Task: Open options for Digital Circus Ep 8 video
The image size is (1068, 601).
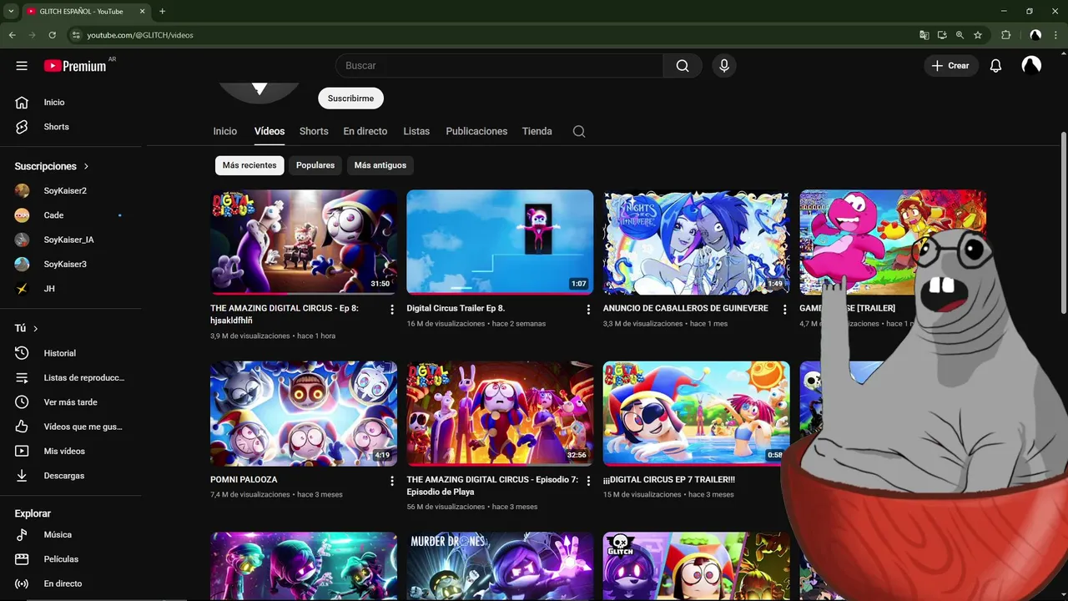Action: (x=392, y=310)
